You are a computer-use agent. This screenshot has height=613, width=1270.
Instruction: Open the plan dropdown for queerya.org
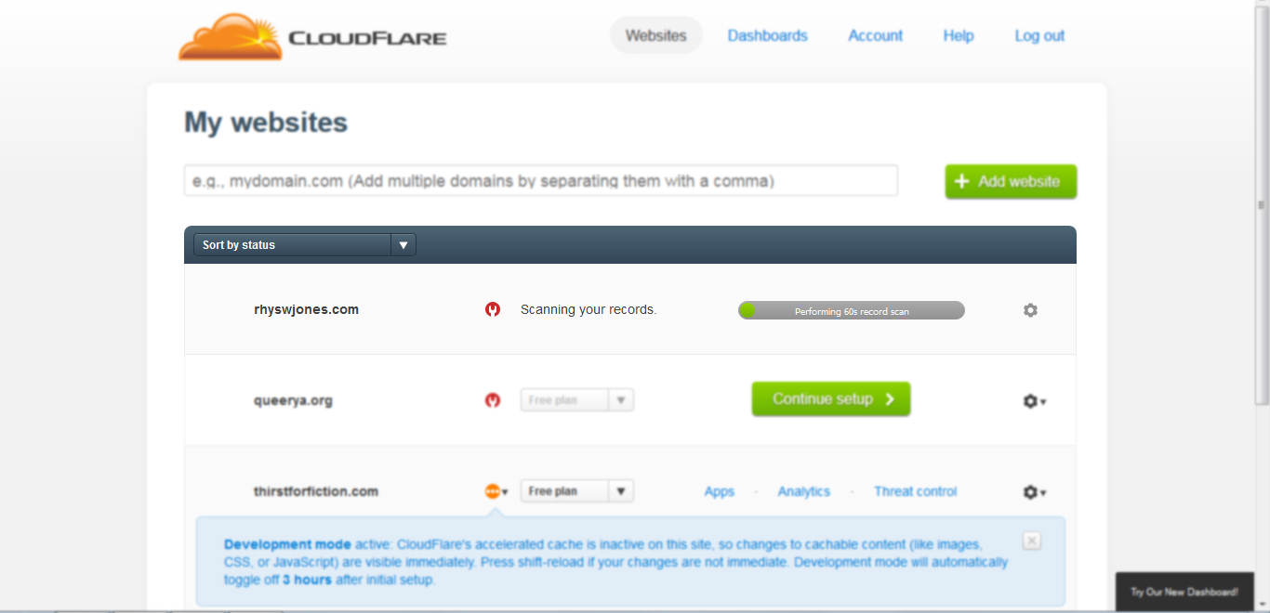coord(577,400)
